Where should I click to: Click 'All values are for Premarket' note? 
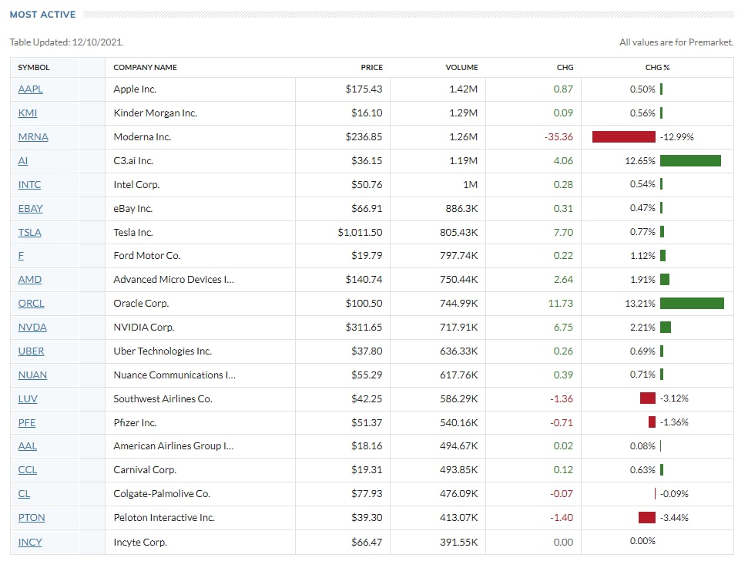[676, 42]
